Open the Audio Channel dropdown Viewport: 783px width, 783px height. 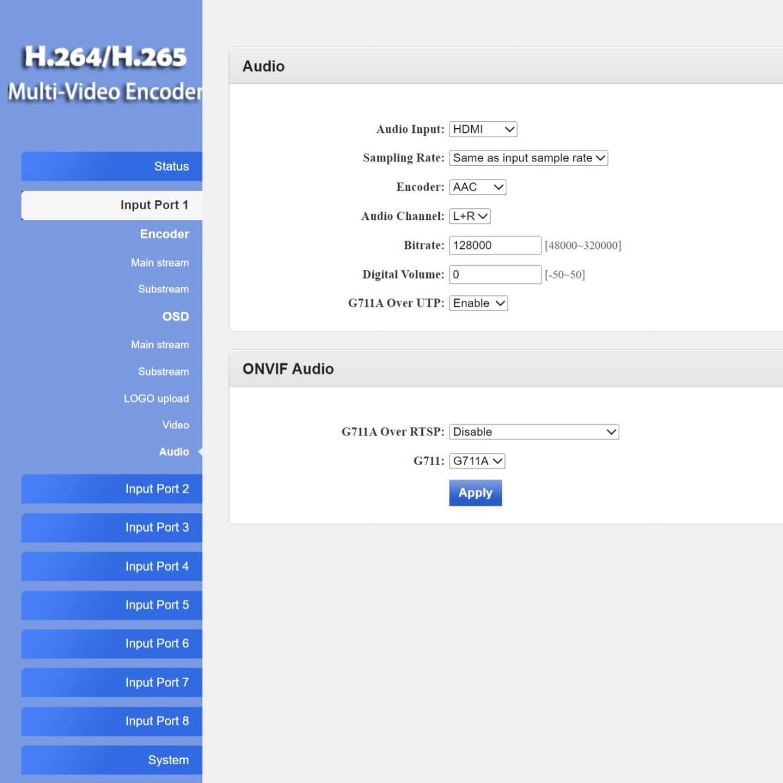point(469,216)
